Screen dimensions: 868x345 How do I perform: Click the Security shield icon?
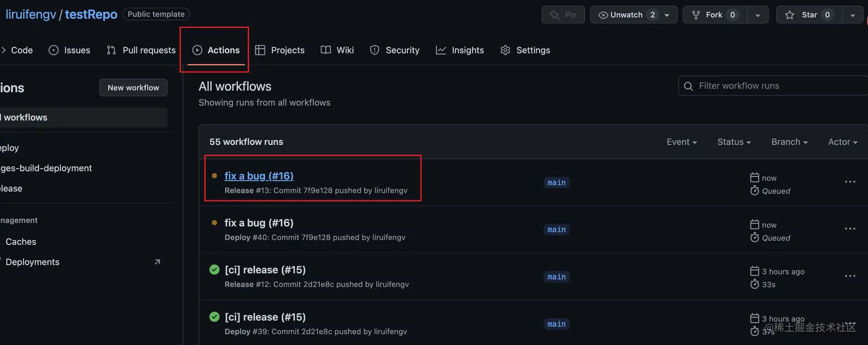coord(375,50)
